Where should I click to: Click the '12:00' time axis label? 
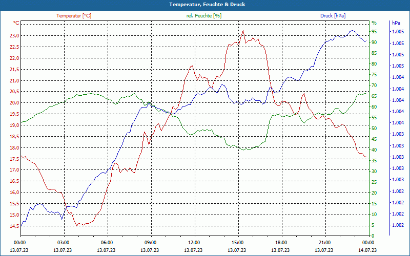[194, 243]
